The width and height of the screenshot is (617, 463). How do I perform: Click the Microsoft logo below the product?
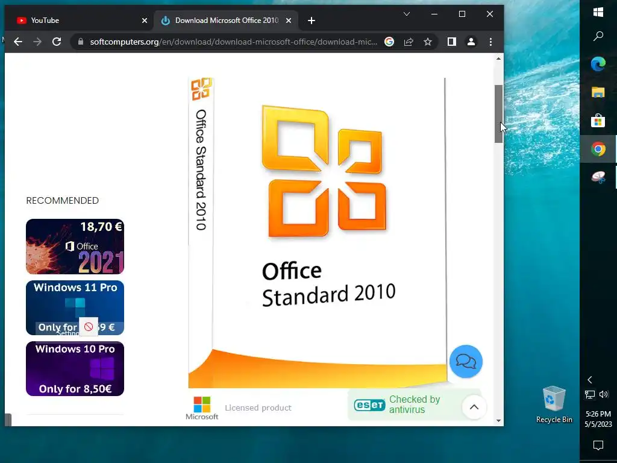[x=202, y=408]
